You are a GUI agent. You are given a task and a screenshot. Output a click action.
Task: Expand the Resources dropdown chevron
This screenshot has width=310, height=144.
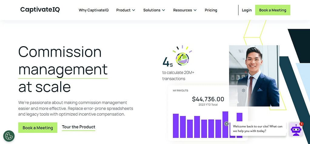coord(195,10)
